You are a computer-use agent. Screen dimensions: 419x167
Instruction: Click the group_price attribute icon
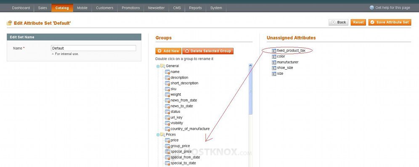coord(167,146)
